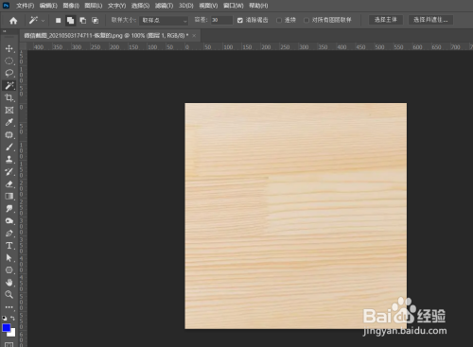The width and height of the screenshot is (473, 347).
Task: Open the 帮助(H) menu
Action: tap(258, 6)
